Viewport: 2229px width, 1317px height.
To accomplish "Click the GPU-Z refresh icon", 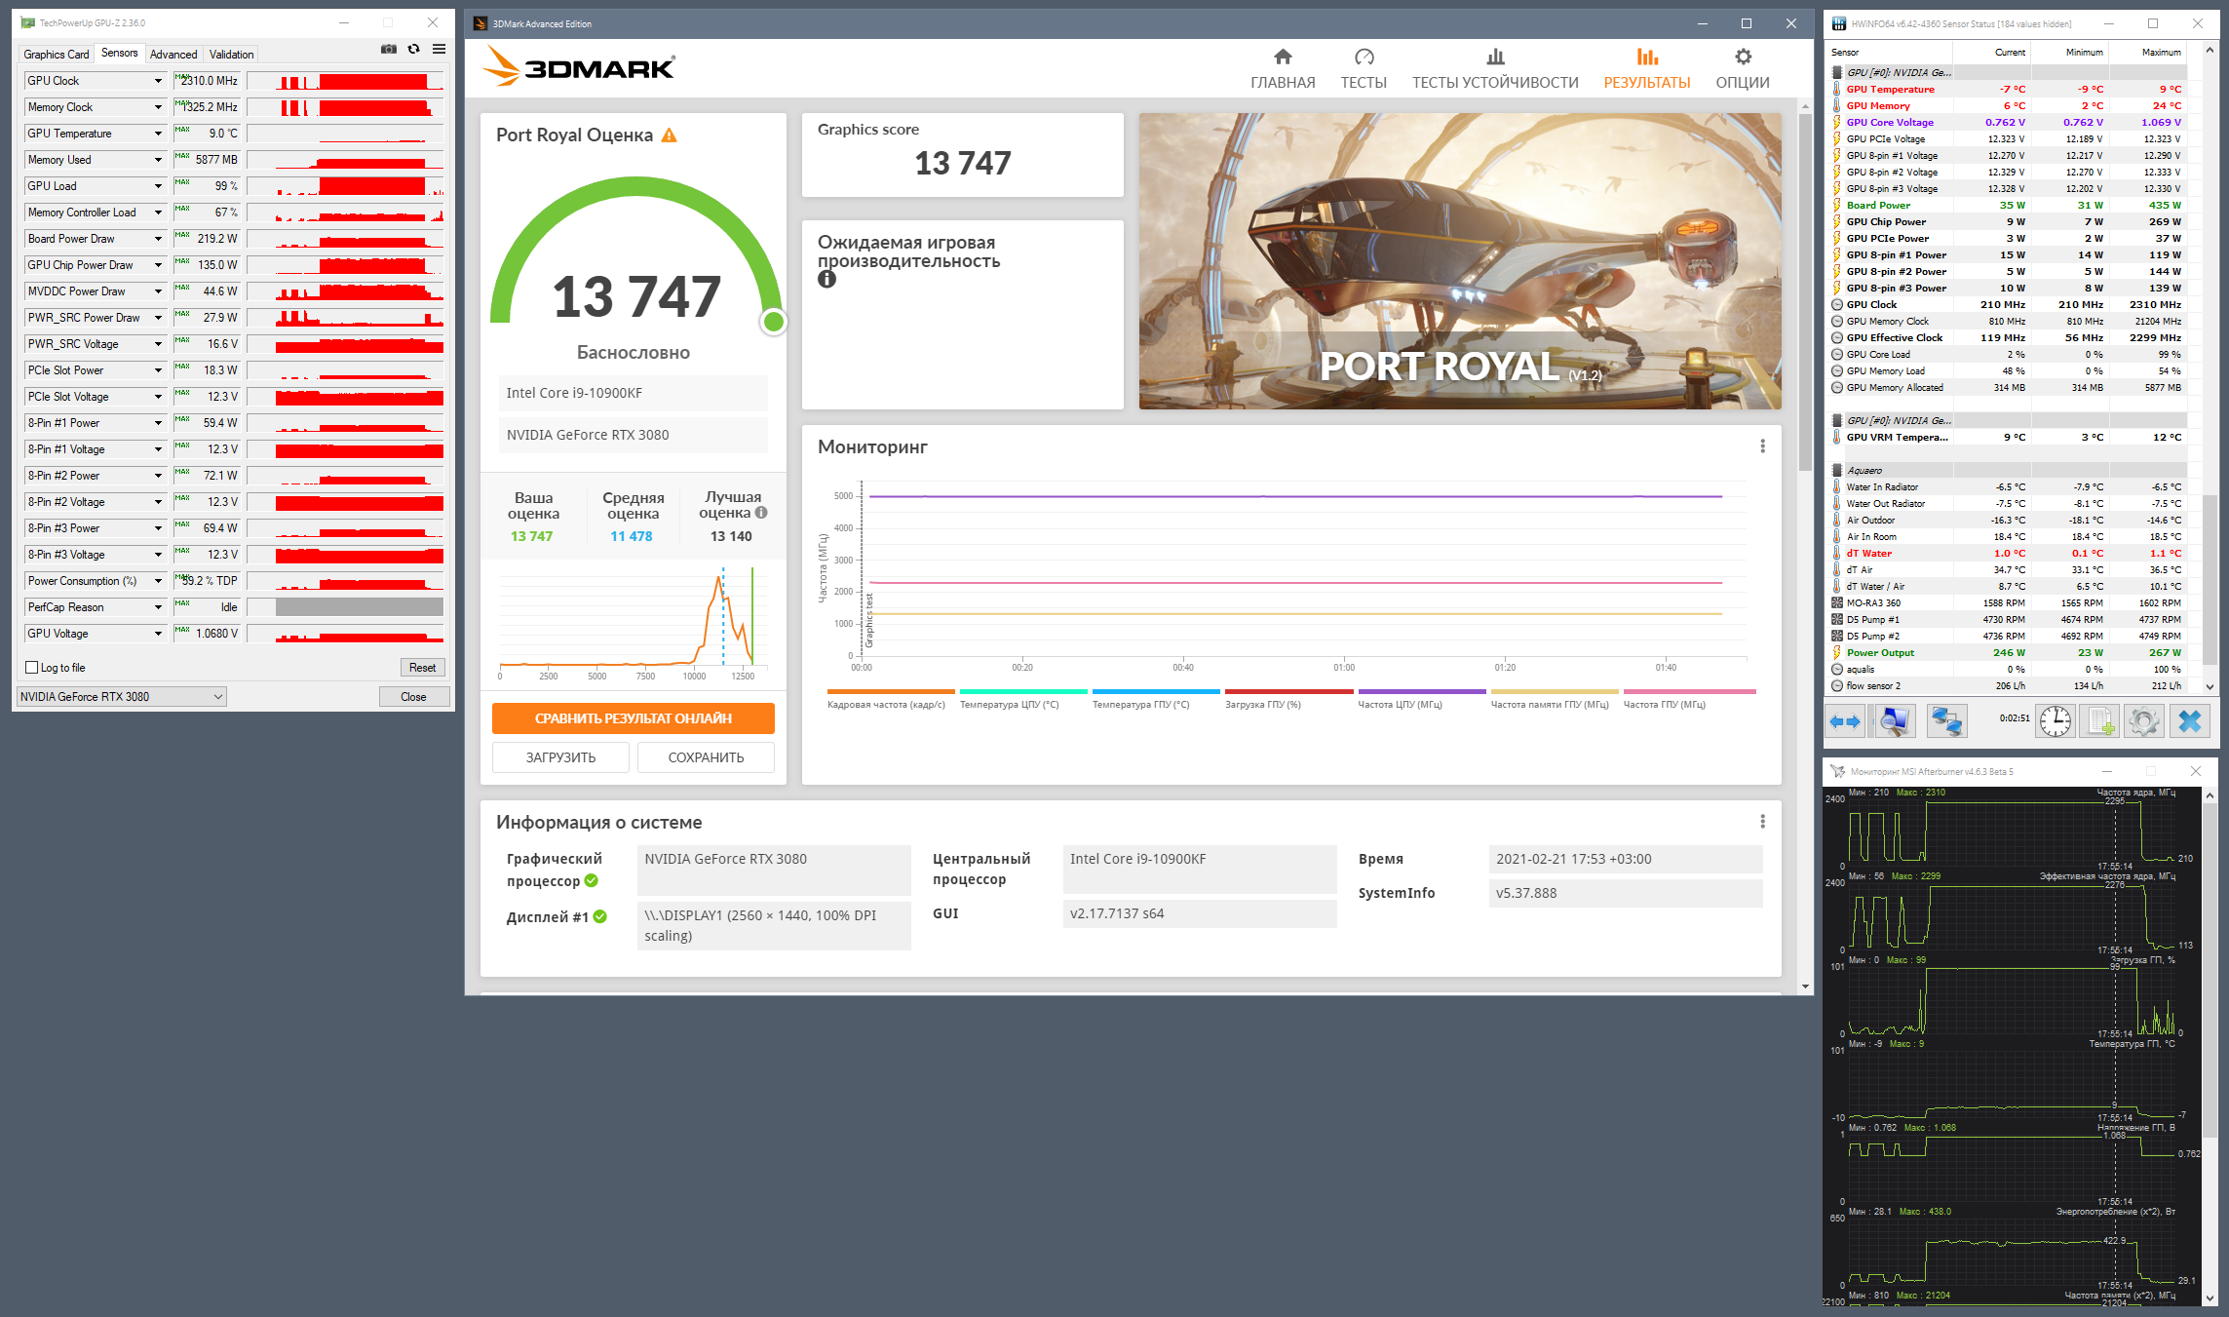I will [414, 50].
